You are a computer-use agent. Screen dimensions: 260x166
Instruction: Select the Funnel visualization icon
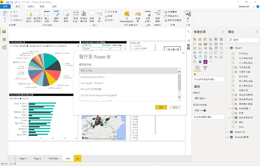click(200, 53)
